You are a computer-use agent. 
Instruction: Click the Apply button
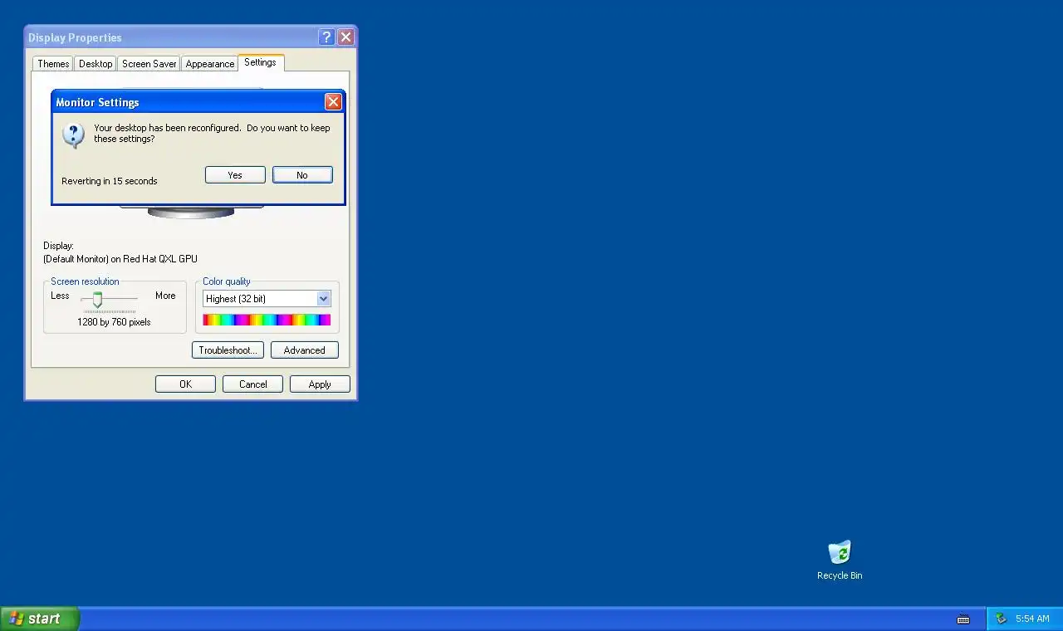click(x=320, y=384)
